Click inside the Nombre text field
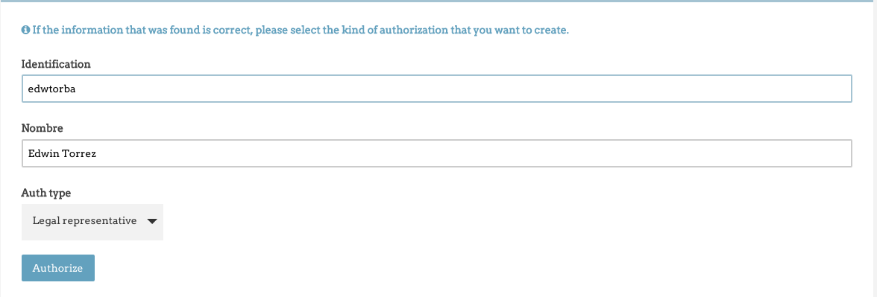The width and height of the screenshot is (877, 297). [x=437, y=153]
